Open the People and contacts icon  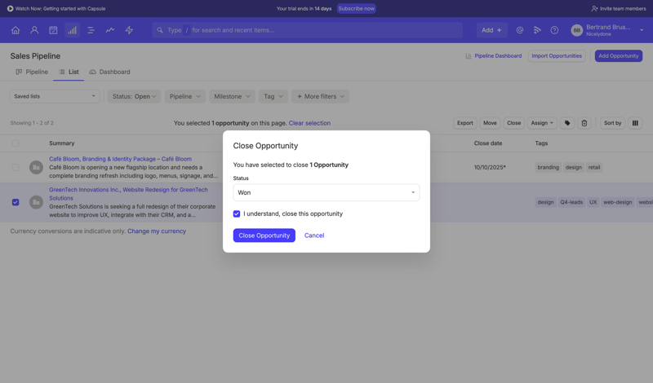tap(34, 30)
